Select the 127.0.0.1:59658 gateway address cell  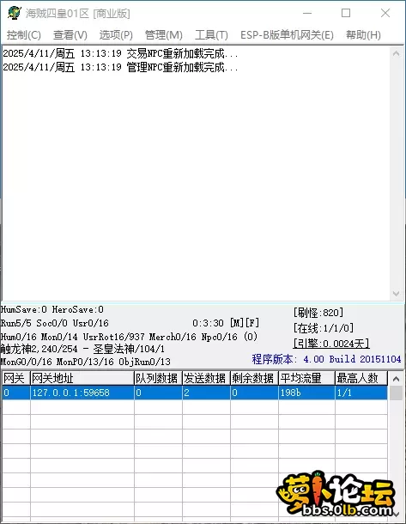pyautogui.click(x=82, y=393)
